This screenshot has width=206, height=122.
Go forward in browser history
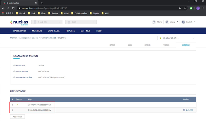(8, 8)
